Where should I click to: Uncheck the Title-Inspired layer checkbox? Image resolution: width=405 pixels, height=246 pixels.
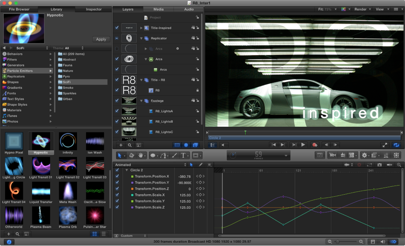click(117, 28)
